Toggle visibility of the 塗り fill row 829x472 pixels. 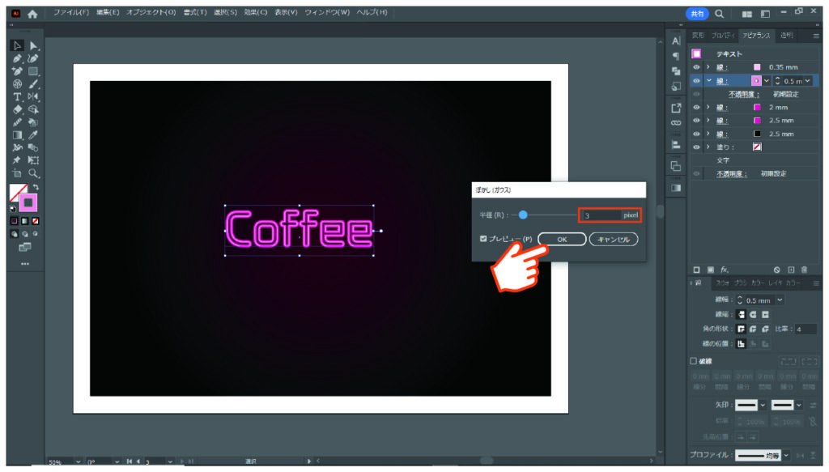tap(696, 147)
